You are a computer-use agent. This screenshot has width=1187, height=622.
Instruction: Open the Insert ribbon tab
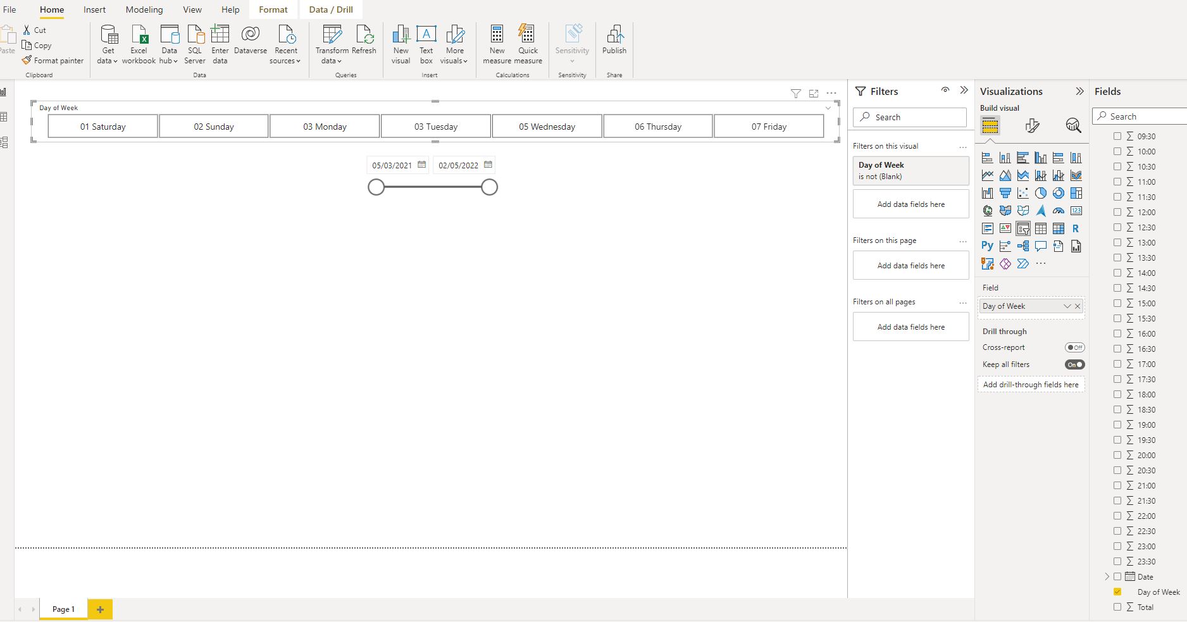click(94, 9)
